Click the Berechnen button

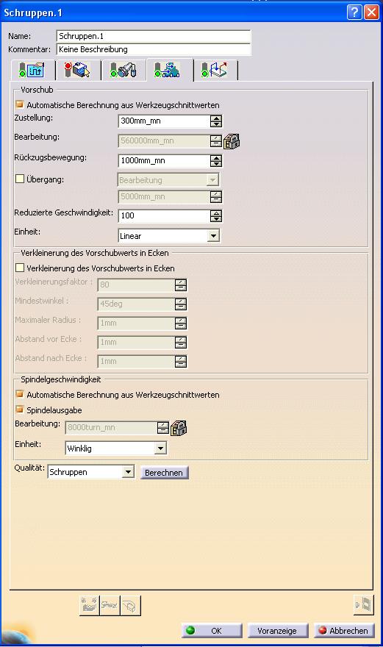(x=164, y=473)
